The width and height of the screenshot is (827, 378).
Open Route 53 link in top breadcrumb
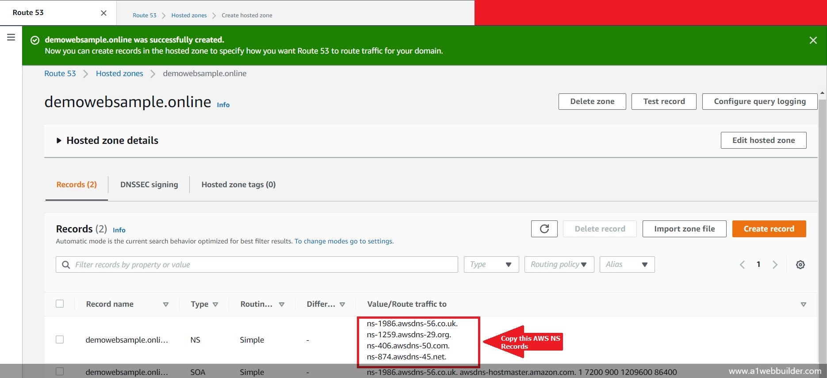click(x=145, y=15)
